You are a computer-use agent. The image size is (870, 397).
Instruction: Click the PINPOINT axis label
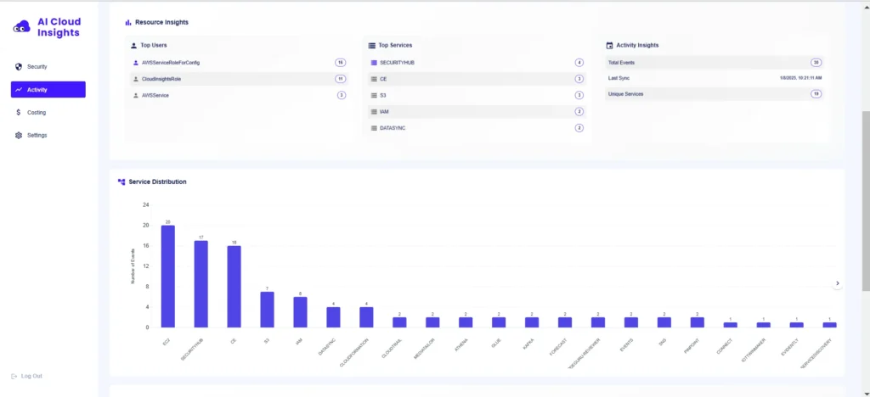(692, 346)
